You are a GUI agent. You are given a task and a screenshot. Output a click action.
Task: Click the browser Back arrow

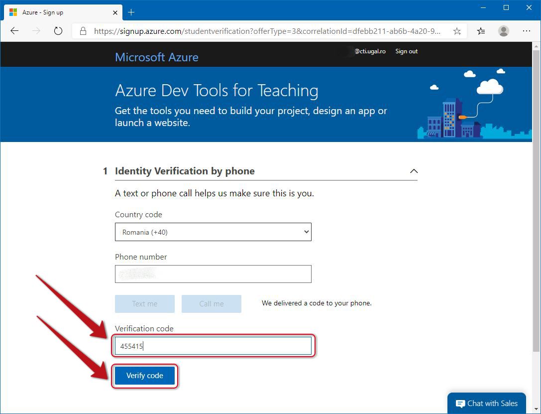click(14, 31)
